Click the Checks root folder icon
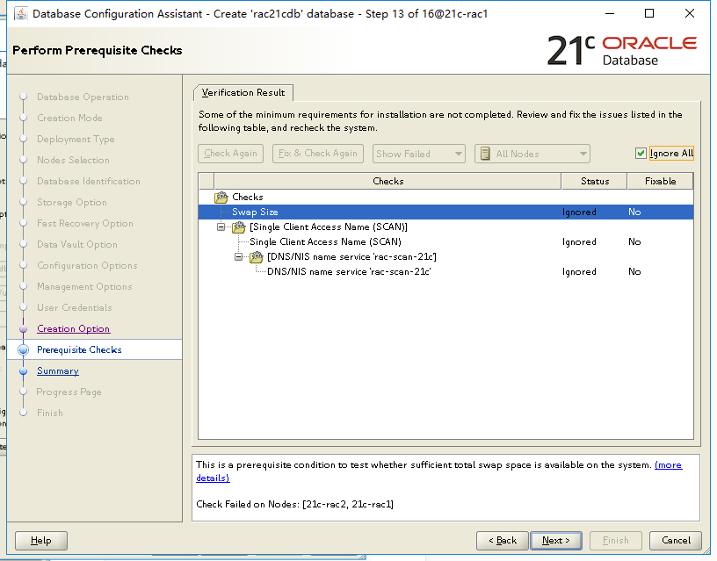717x561 pixels. (x=221, y=197)
